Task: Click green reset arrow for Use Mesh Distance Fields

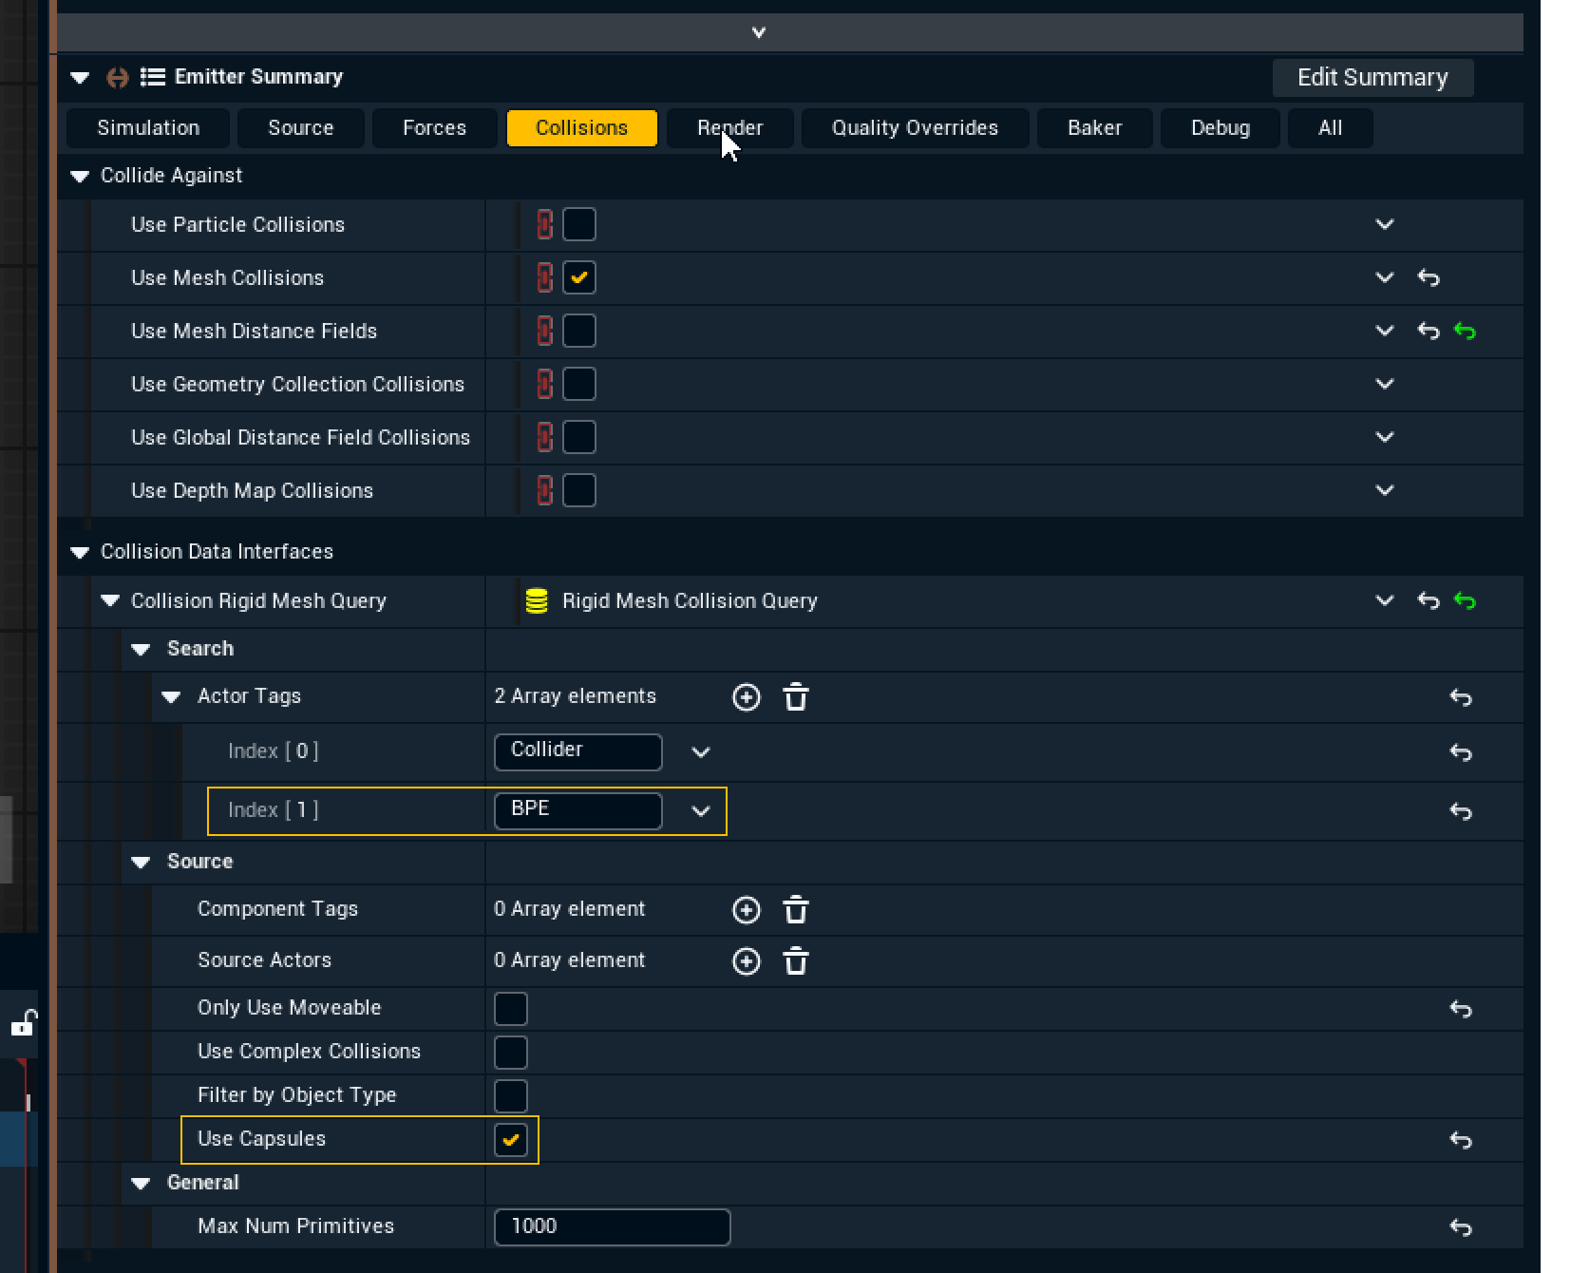Action: point(1465,332)
